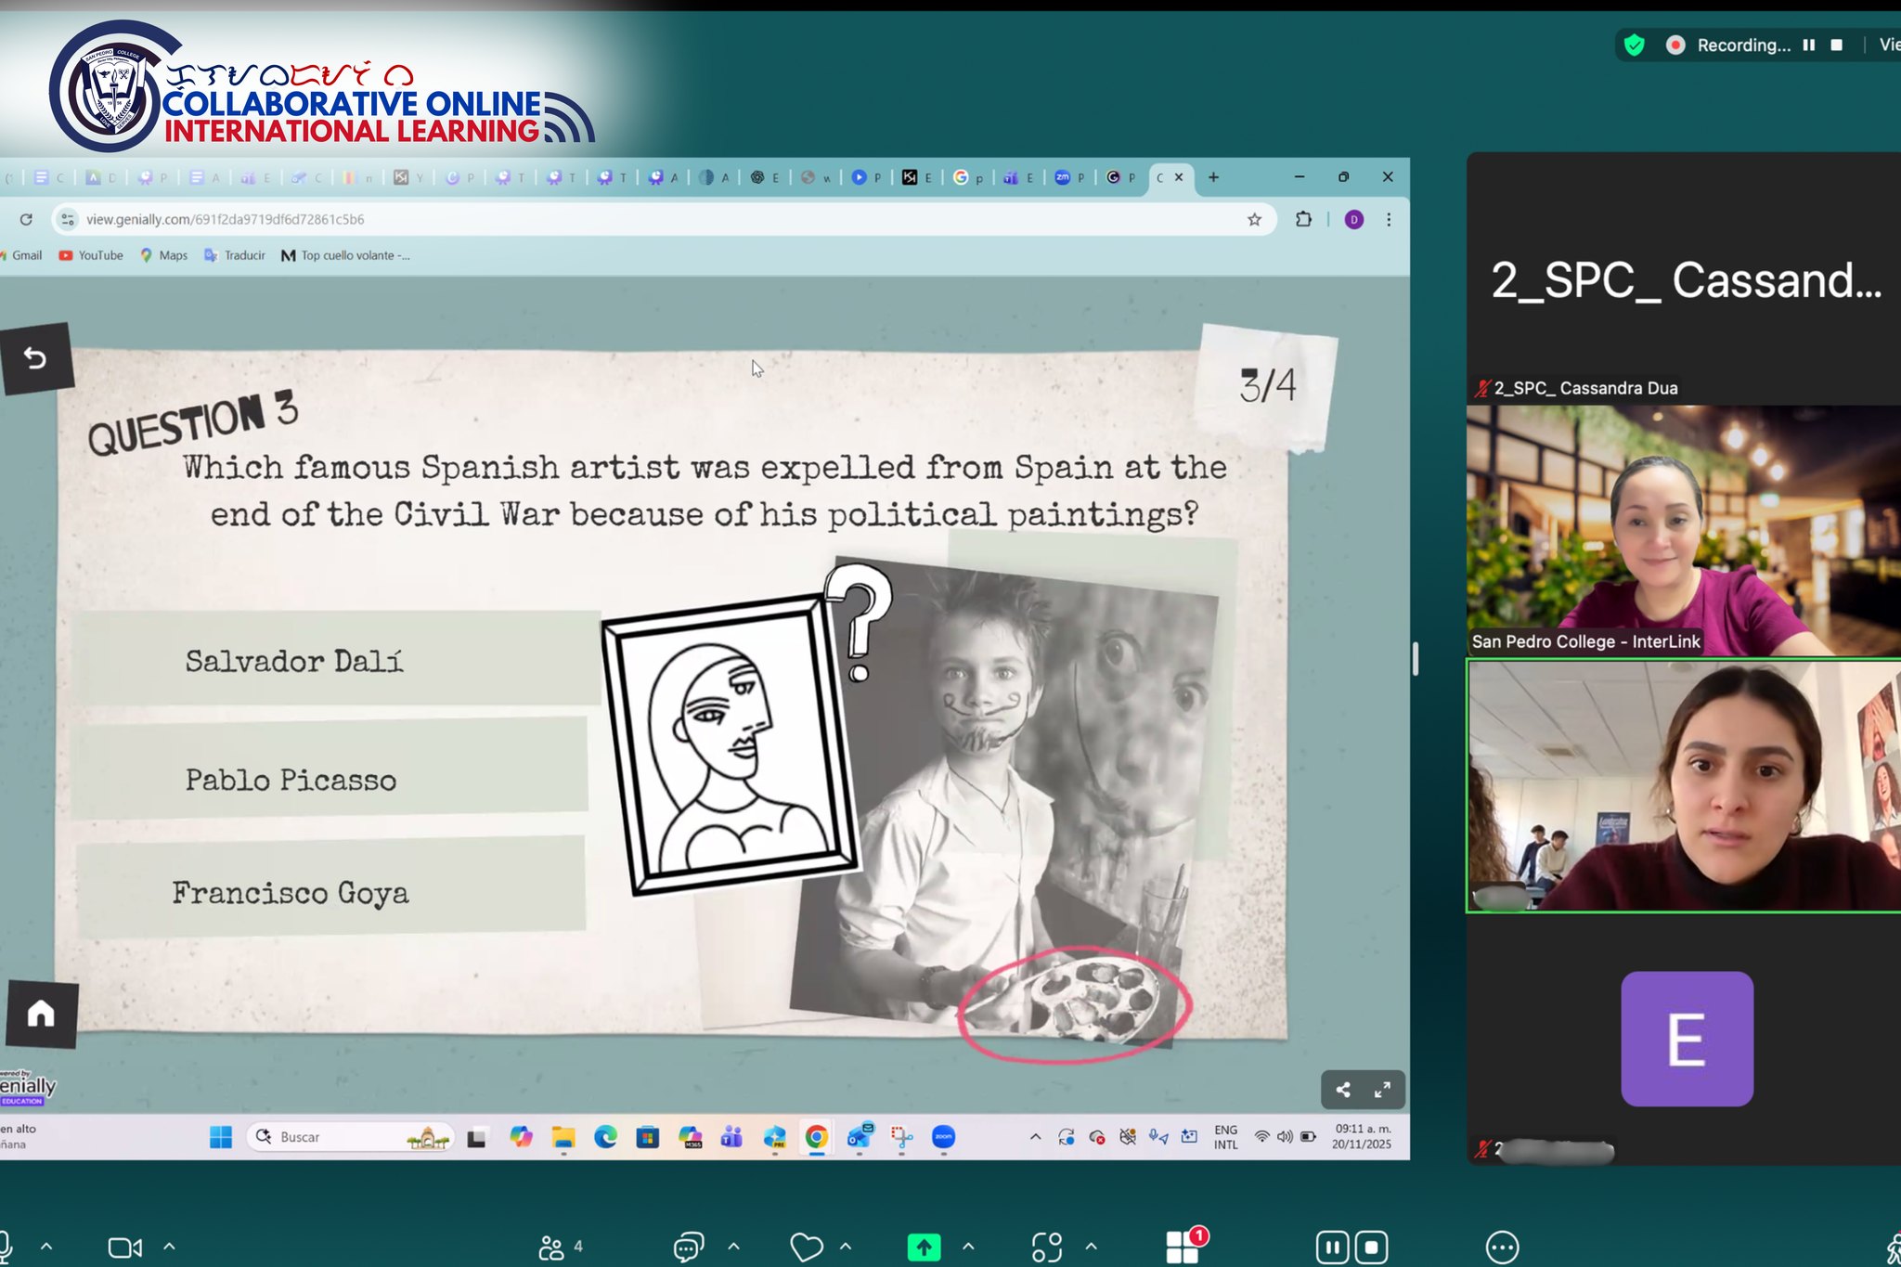Share the Genially presentation

(x=1342, y=1090)
